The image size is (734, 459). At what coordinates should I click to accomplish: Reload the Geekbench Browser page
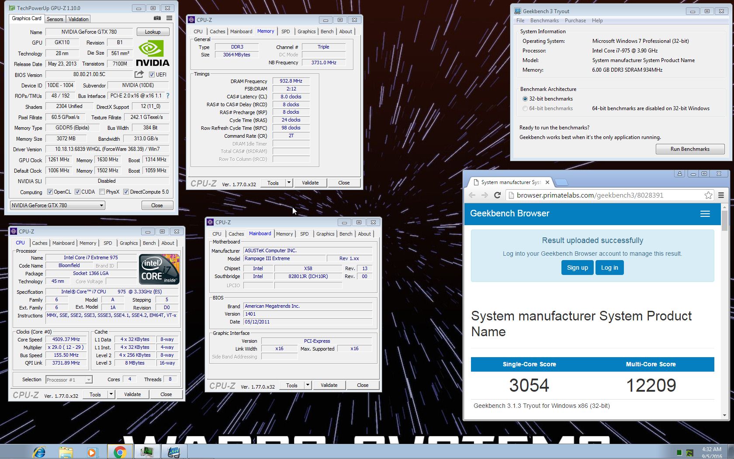point(497,195)
